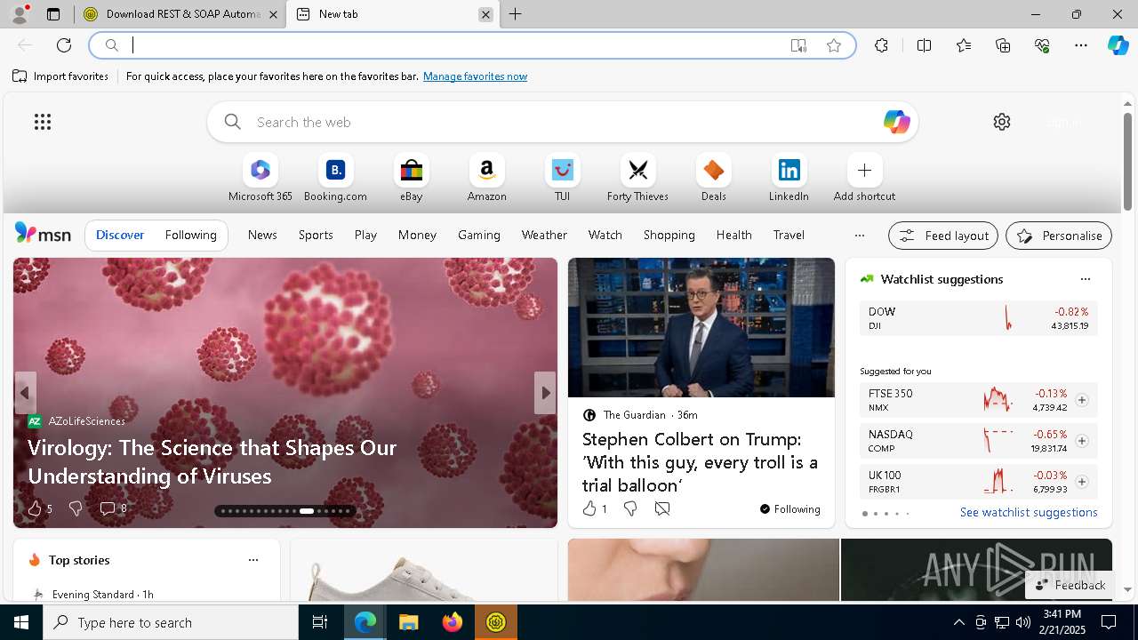Screen dimensions: 1138x640
Task: Select the Discover tab
Action: (x=120, y=235)
